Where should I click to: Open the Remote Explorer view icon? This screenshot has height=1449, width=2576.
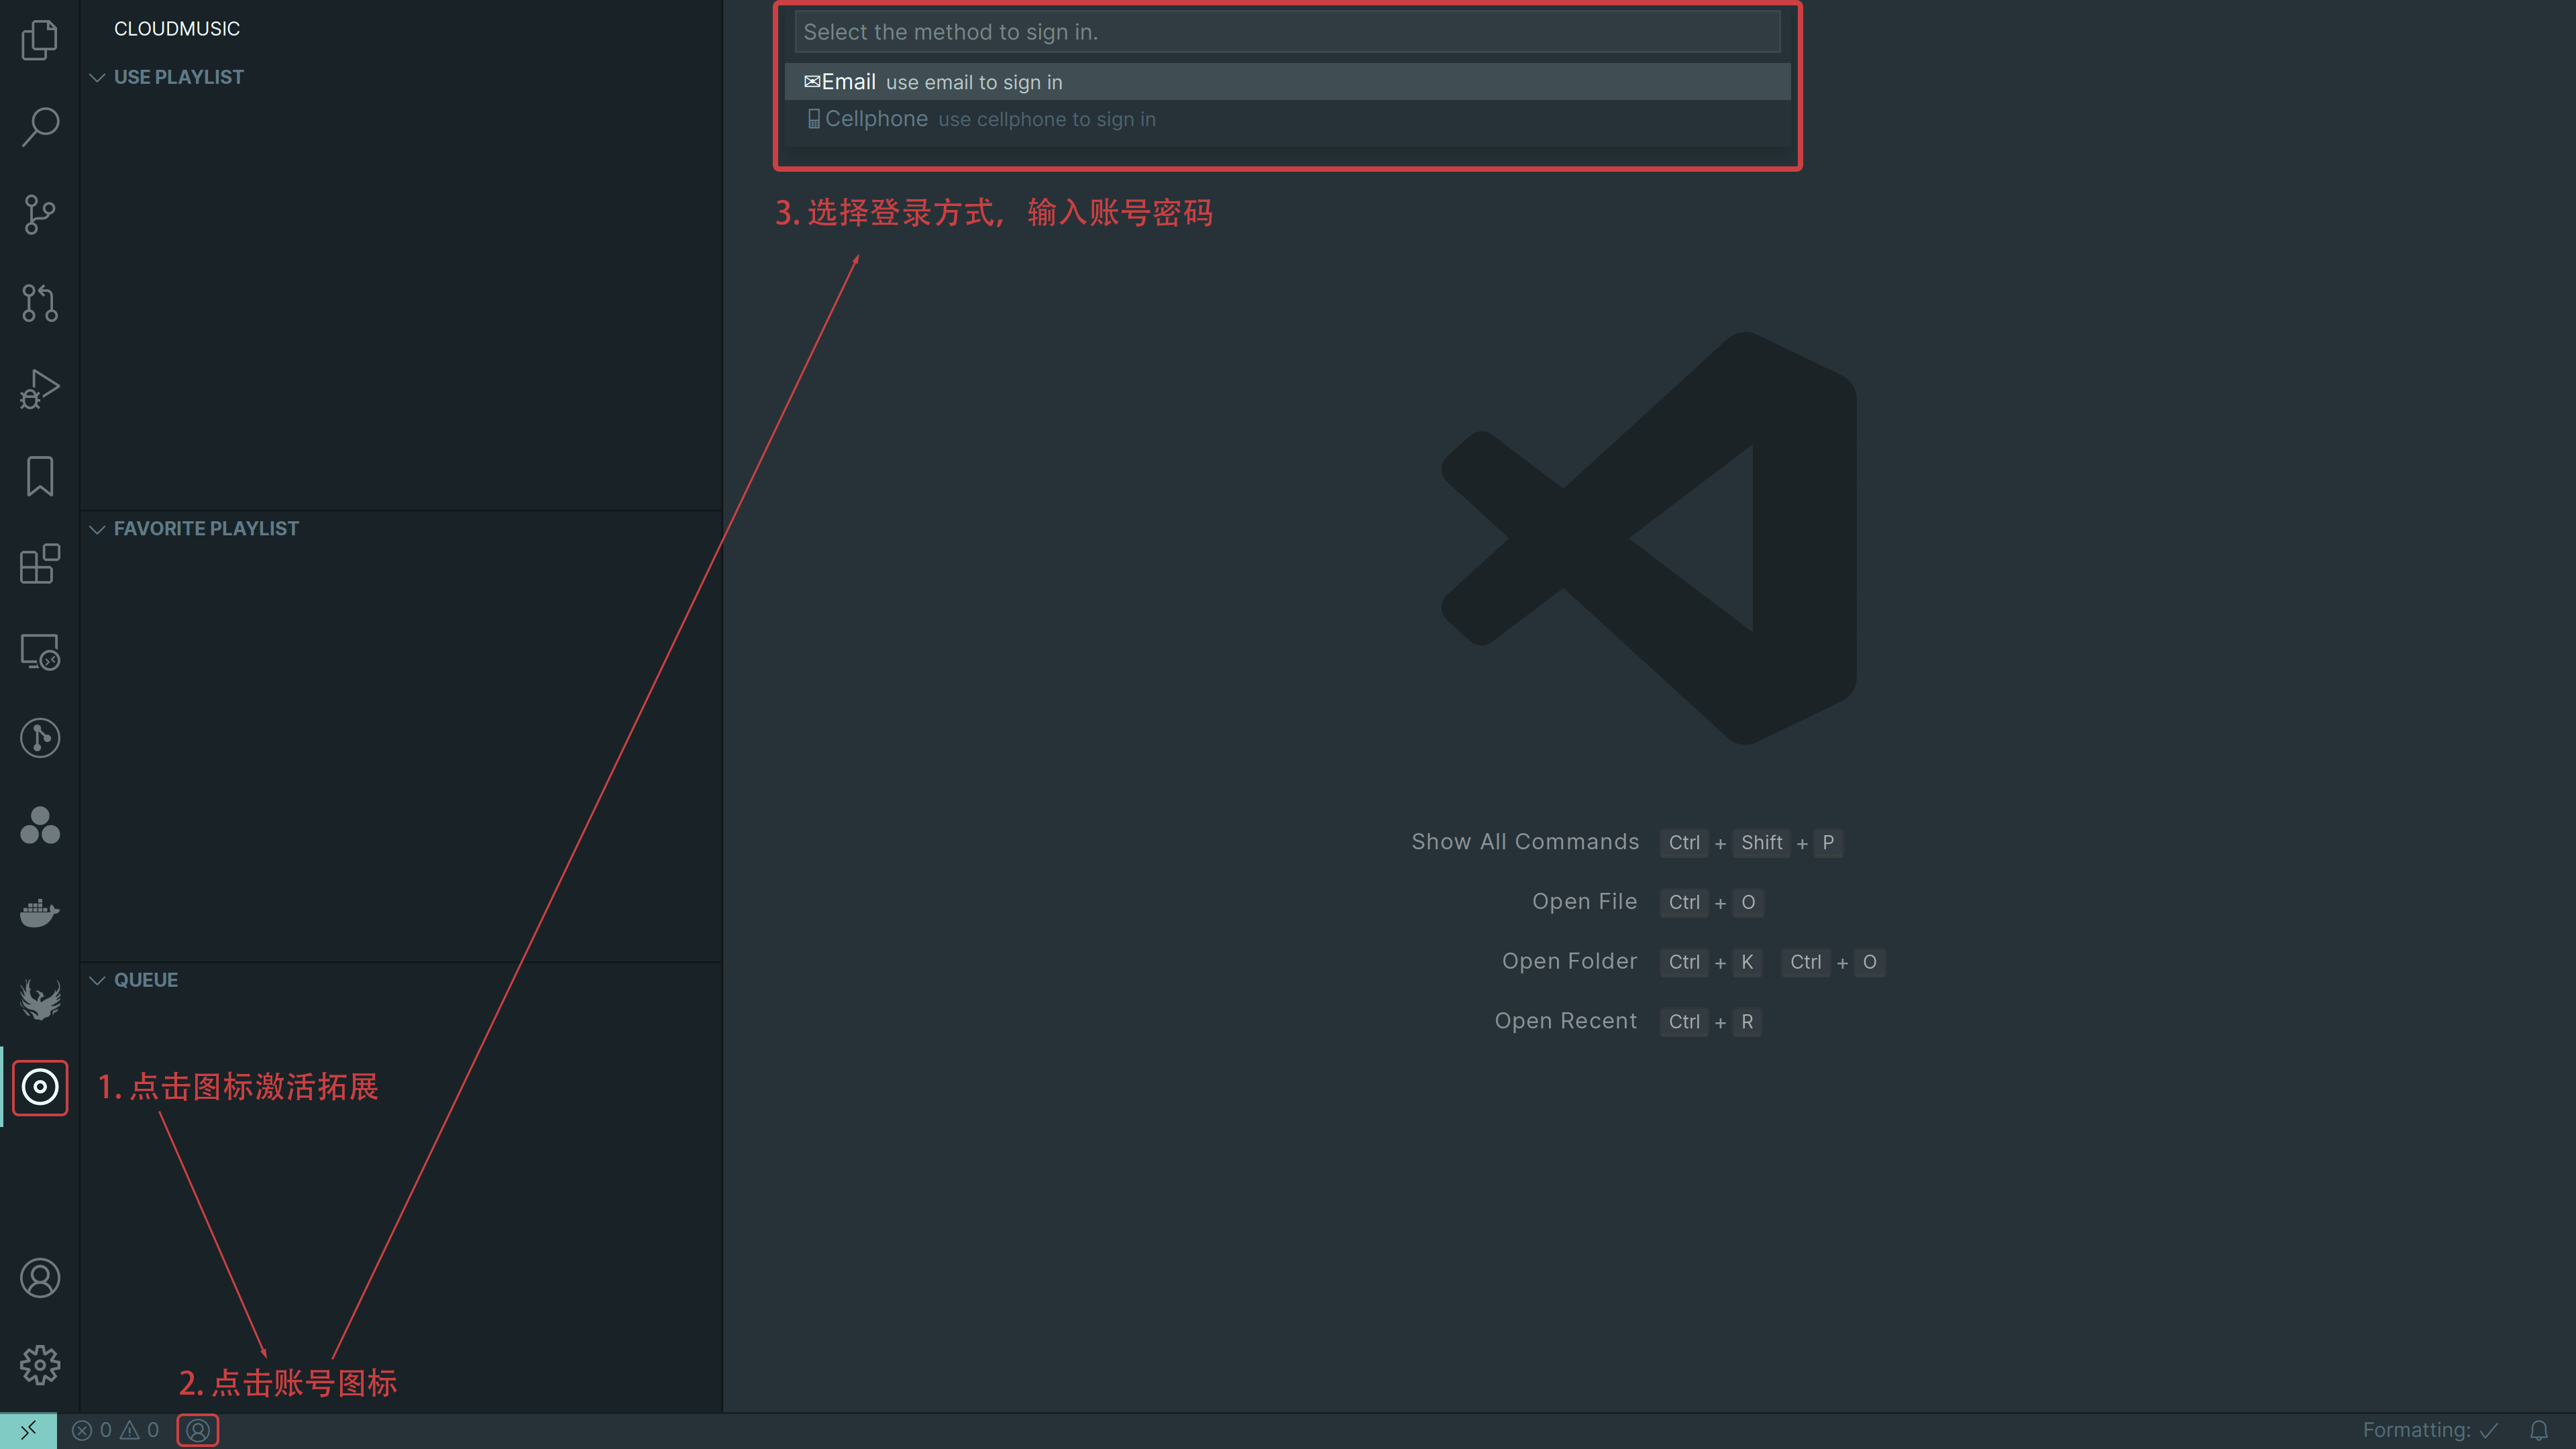(x=40, y=651)
